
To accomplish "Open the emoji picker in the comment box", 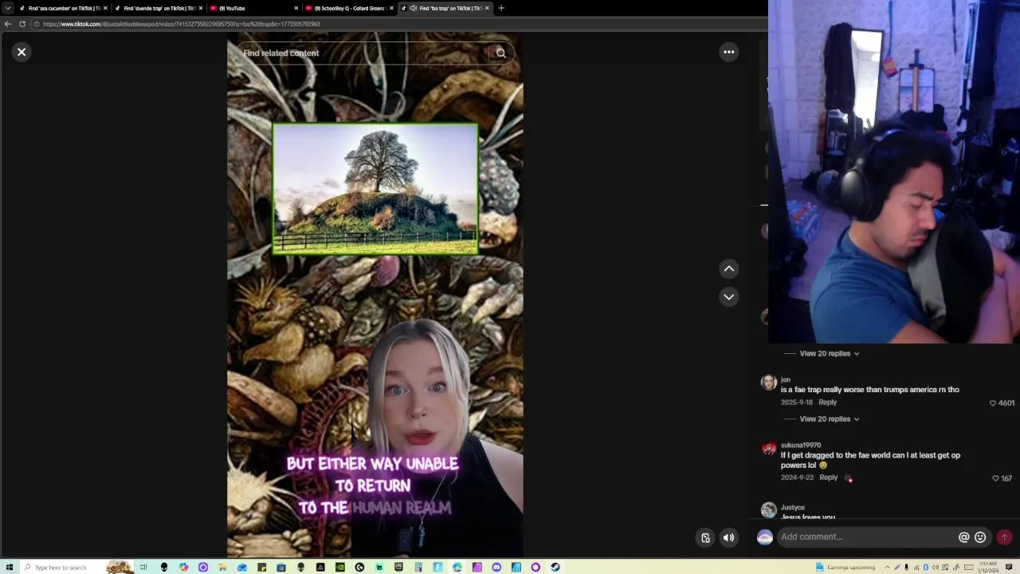I will click(x=980, y=537).
